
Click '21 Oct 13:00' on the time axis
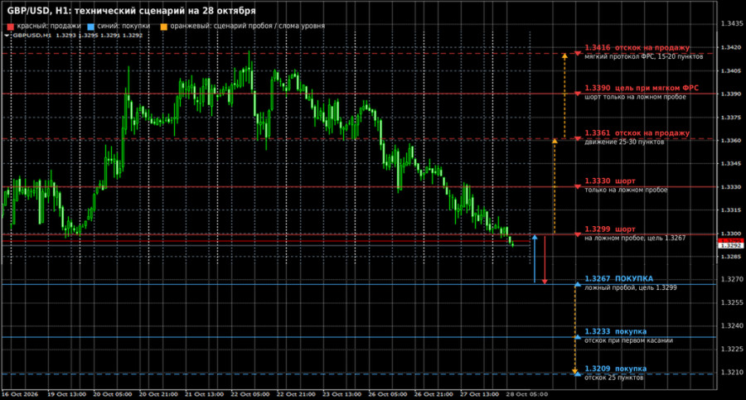click(x=204, y=394)
